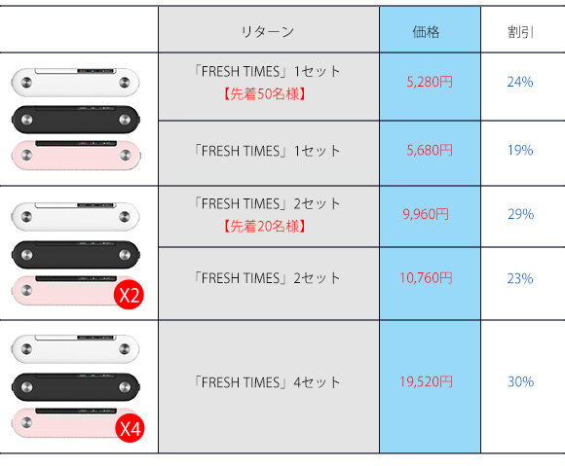Click the black sealer in the 2-set group

click(x=75, y=255)
